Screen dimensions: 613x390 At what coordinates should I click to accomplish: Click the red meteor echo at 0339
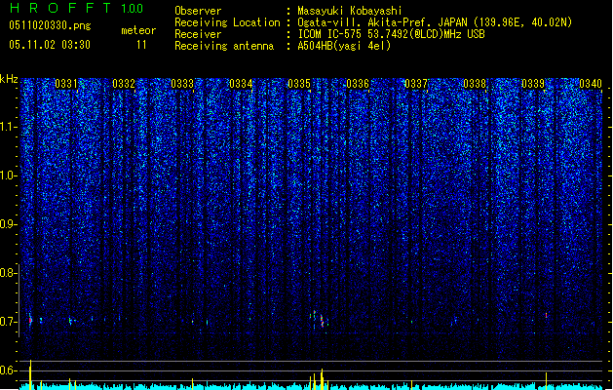point(546,315)
